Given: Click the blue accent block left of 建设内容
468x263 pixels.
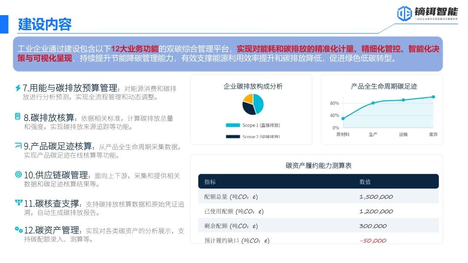Looking at the screenshot, I should 4,24.
